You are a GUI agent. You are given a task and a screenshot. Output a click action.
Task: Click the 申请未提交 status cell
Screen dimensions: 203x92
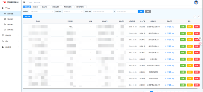(x=154, y=59)
